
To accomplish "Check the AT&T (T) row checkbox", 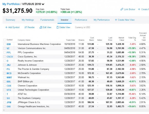I will click(x=4, y=94).
